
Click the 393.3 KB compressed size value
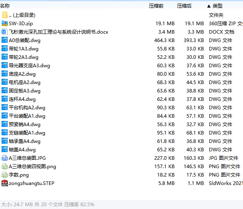[194, 40]
